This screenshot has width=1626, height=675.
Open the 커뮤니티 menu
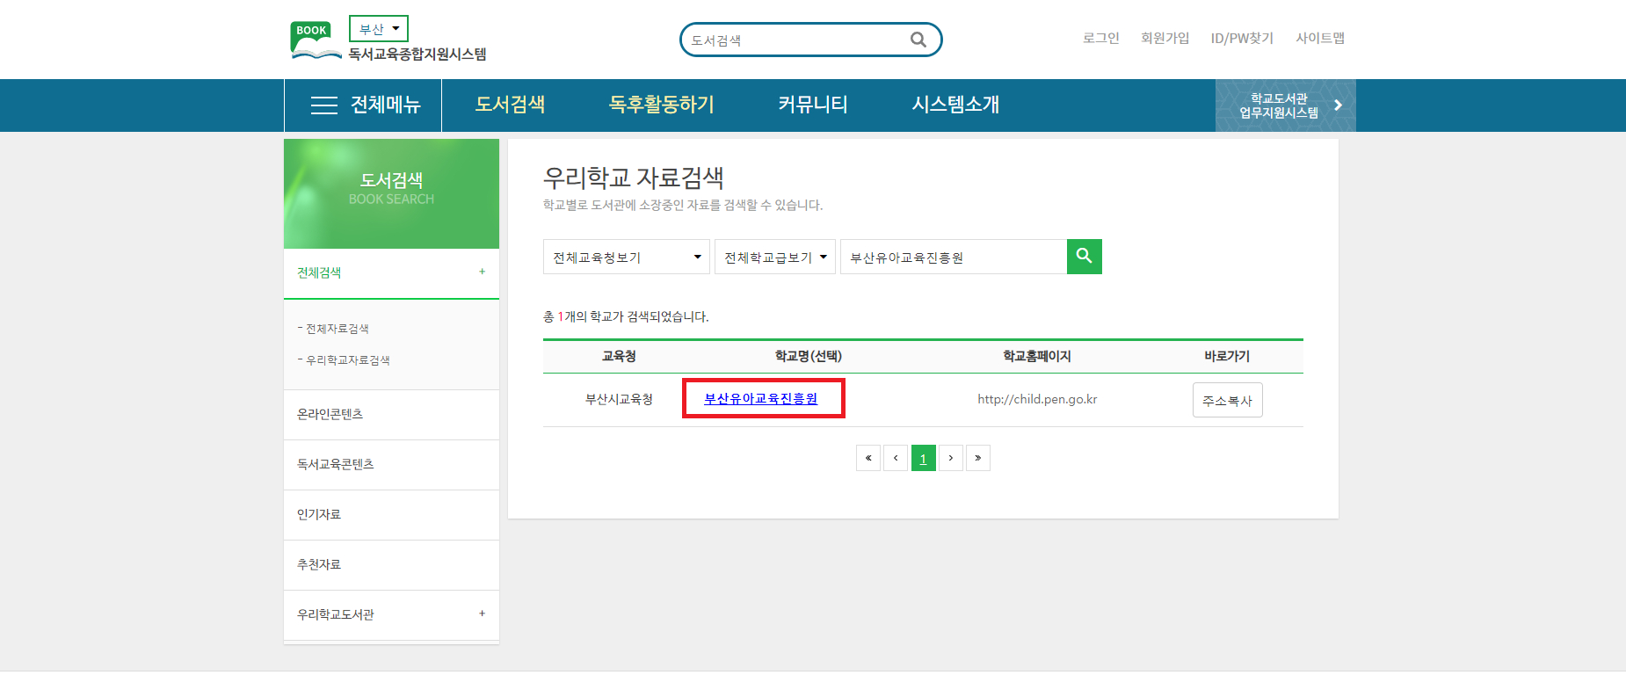(x=813, y=105)
